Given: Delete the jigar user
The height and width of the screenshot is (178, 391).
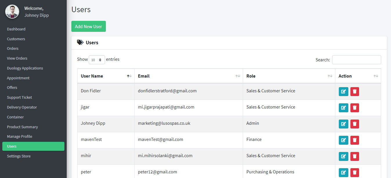Looking at the screenshot, I should pyautogui.click(x=354, y=108).
